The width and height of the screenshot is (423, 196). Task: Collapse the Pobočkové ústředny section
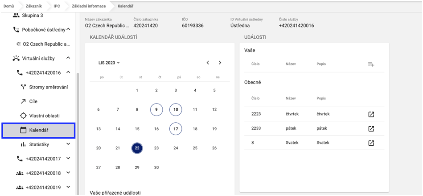point(68,30)
